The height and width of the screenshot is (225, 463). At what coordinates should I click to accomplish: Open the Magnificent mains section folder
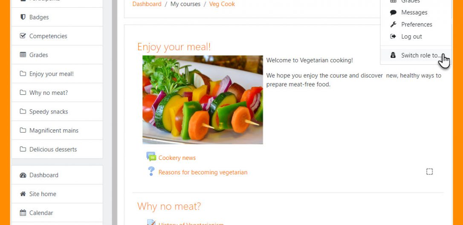point(57,130)
